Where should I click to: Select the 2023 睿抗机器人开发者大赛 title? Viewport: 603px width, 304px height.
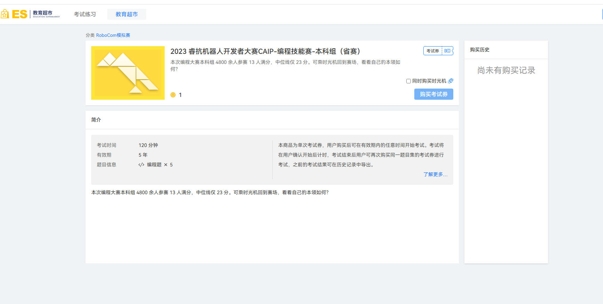(265, 51)
